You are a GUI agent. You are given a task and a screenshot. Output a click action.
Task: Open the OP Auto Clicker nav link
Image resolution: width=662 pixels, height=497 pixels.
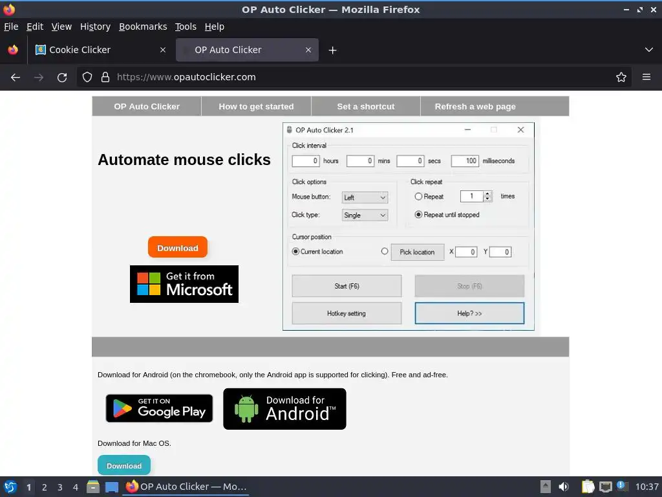pos(147,107)
